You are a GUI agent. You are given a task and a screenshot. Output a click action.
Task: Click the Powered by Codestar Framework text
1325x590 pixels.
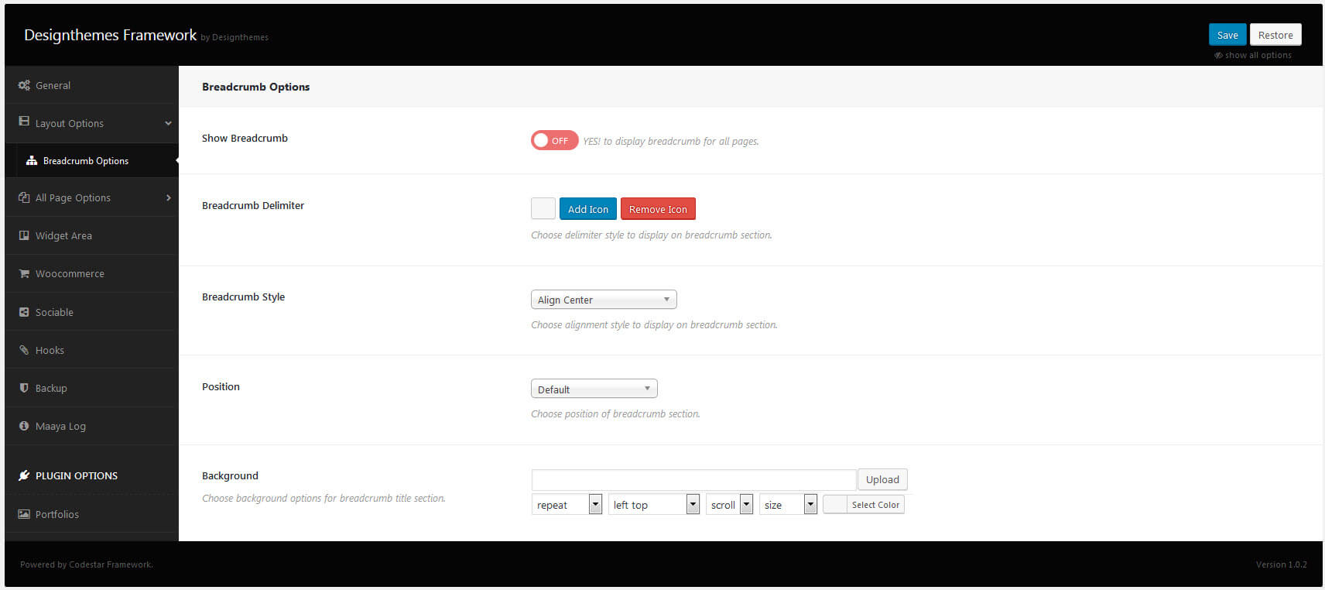87,564
